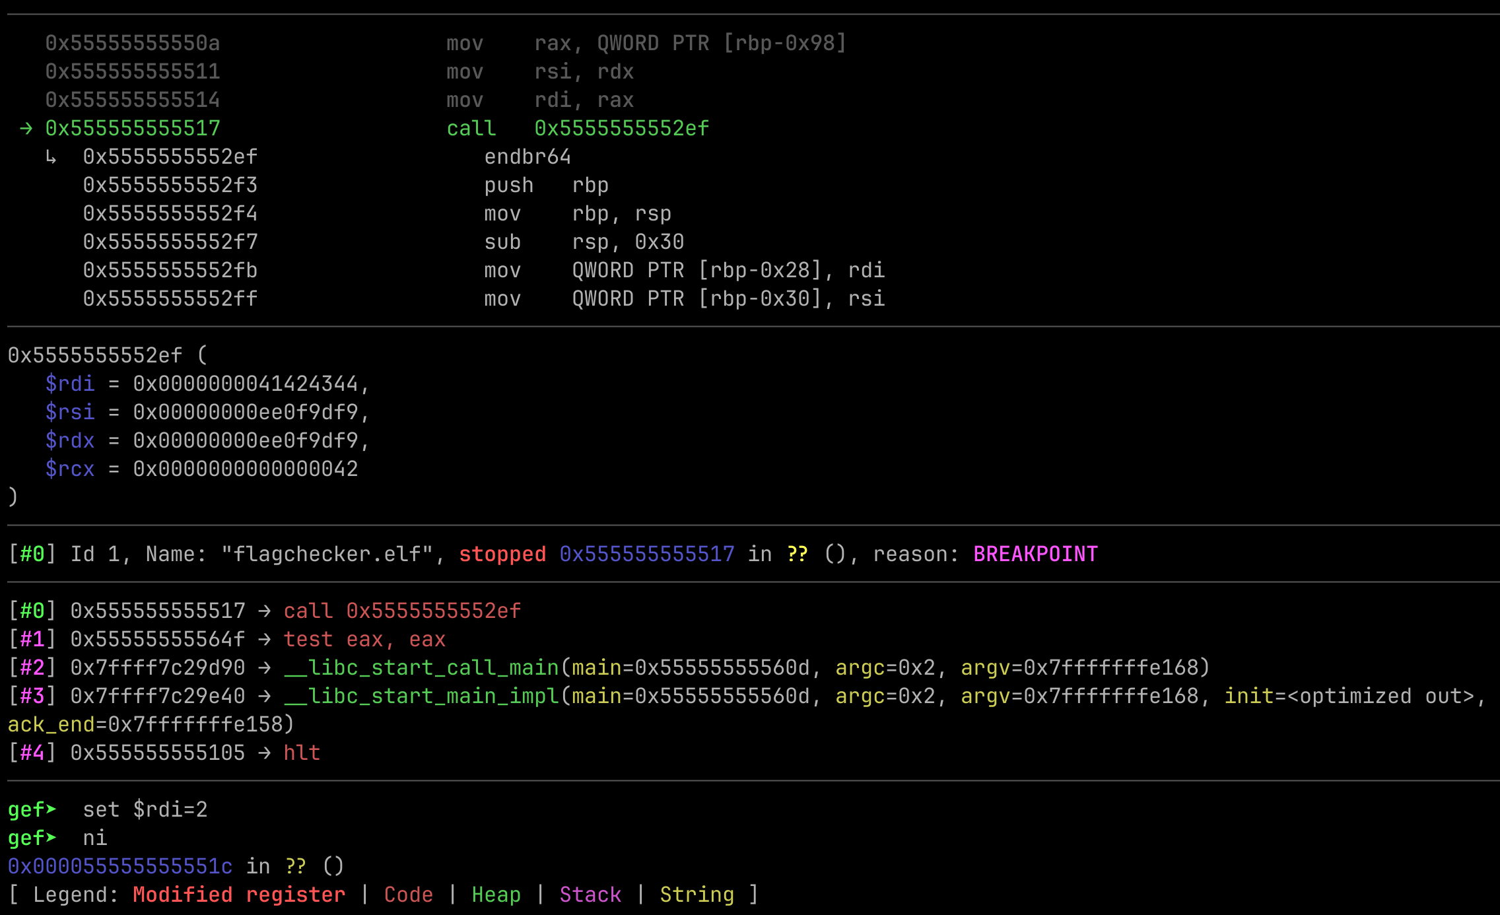Click the $rcx register value 0x42
The height and width of the screenshot is (915, 1500).
click(245, 469)
